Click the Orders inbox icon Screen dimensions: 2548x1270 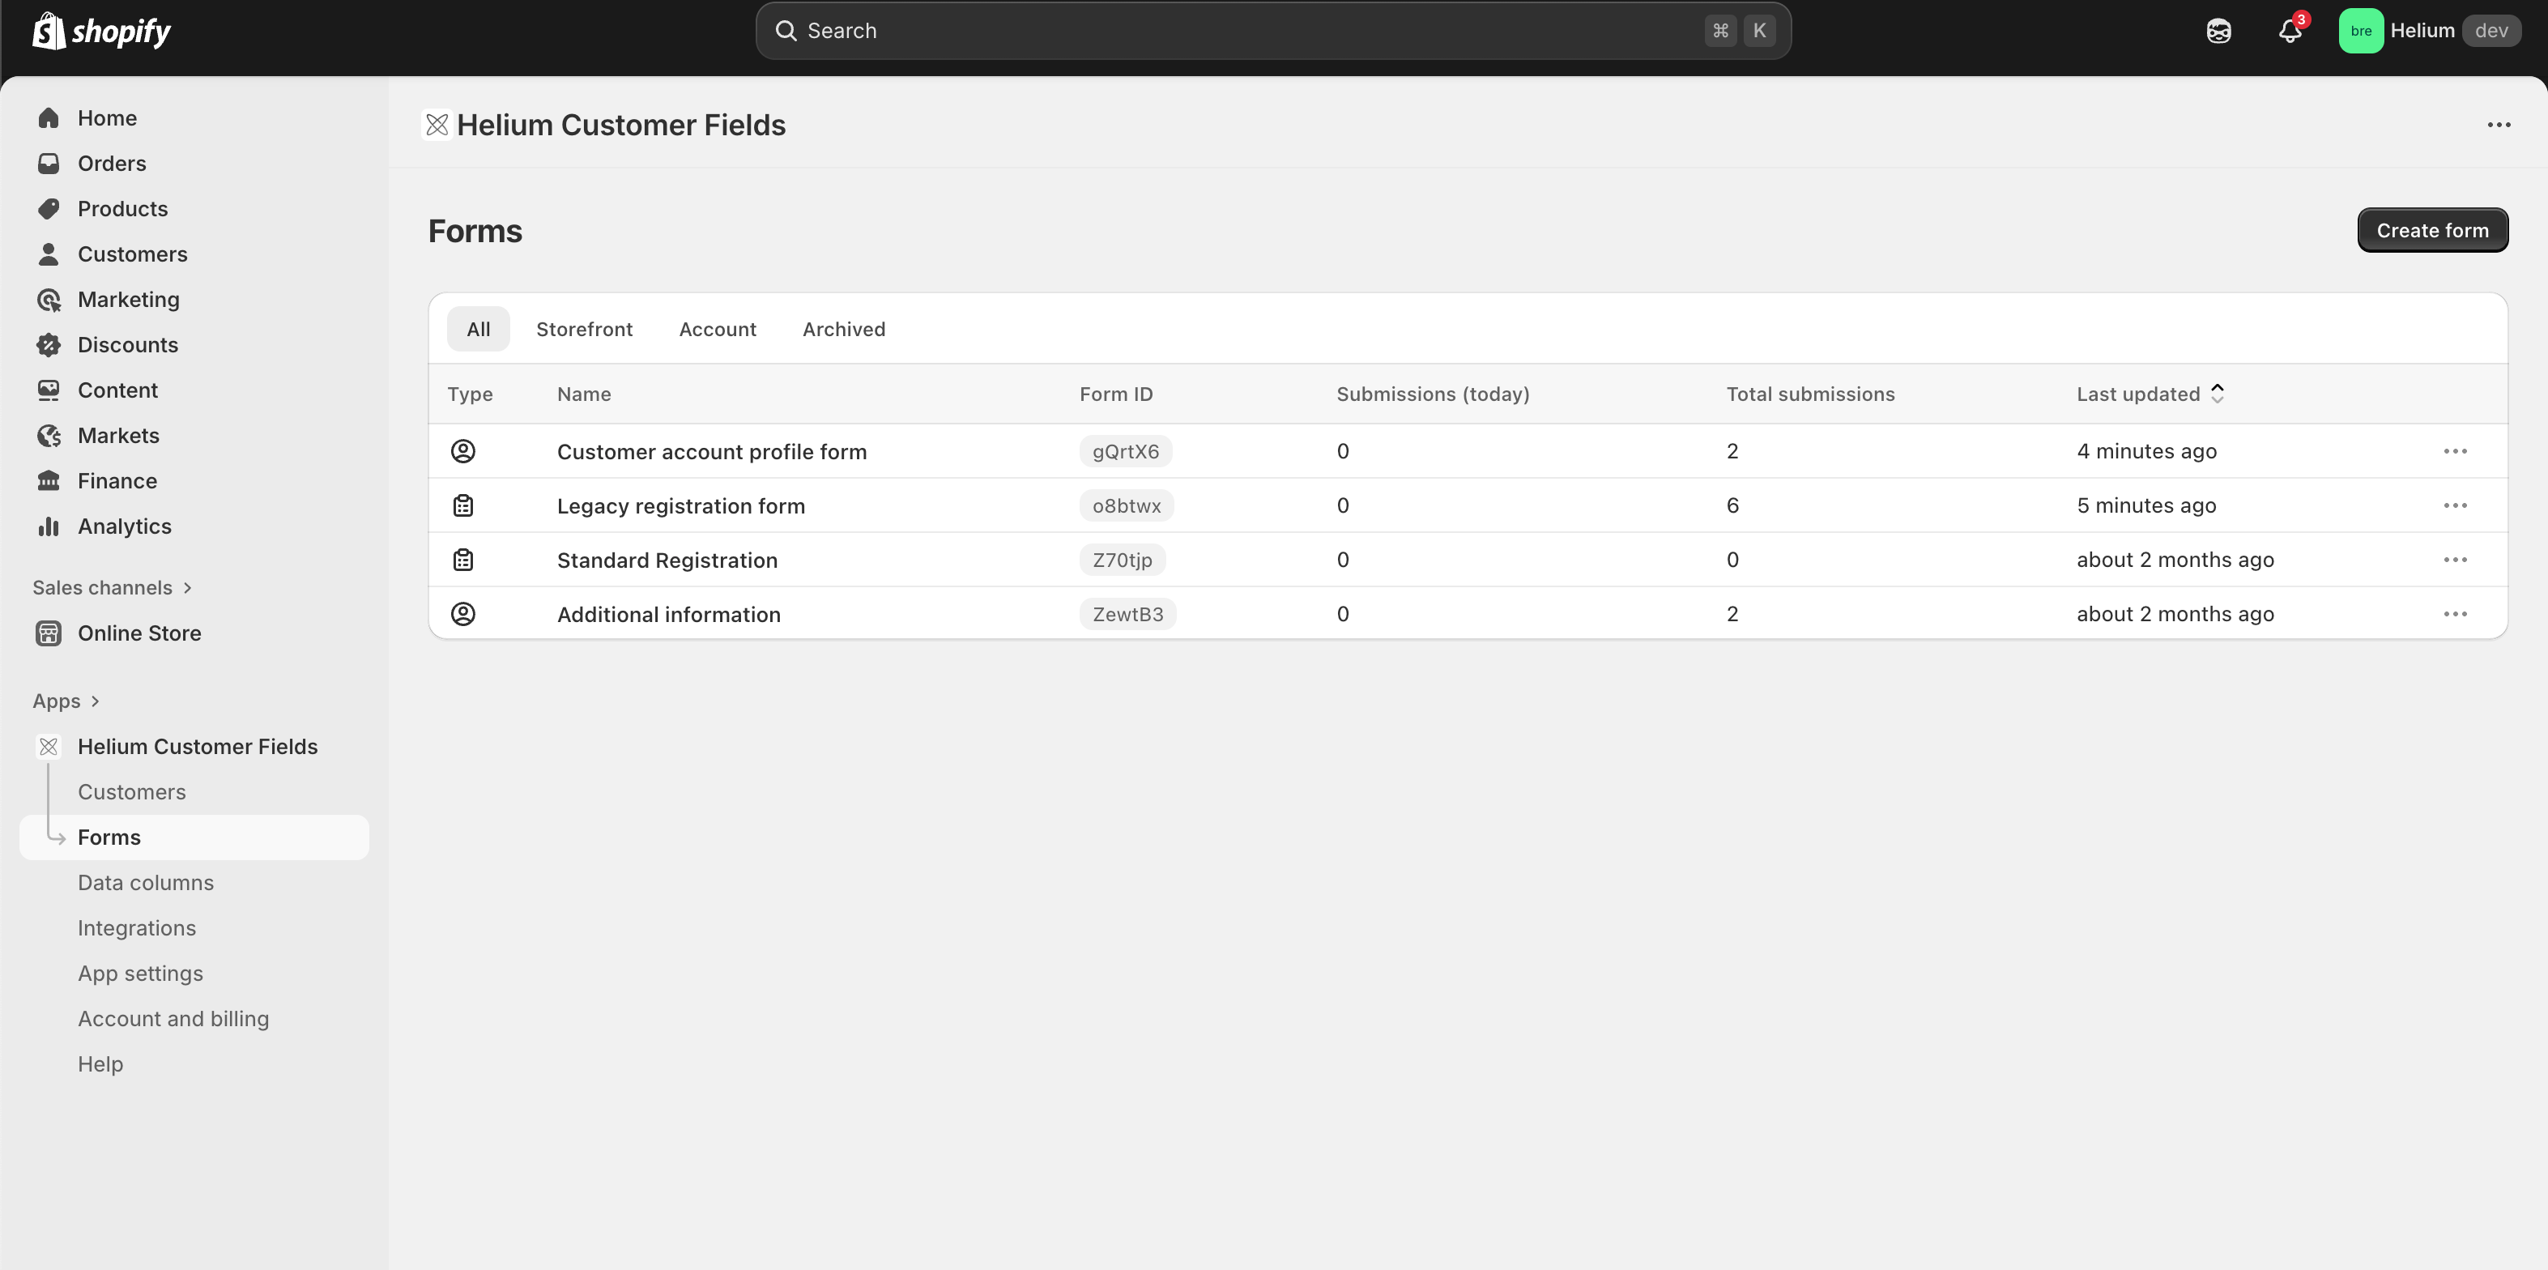49,163
